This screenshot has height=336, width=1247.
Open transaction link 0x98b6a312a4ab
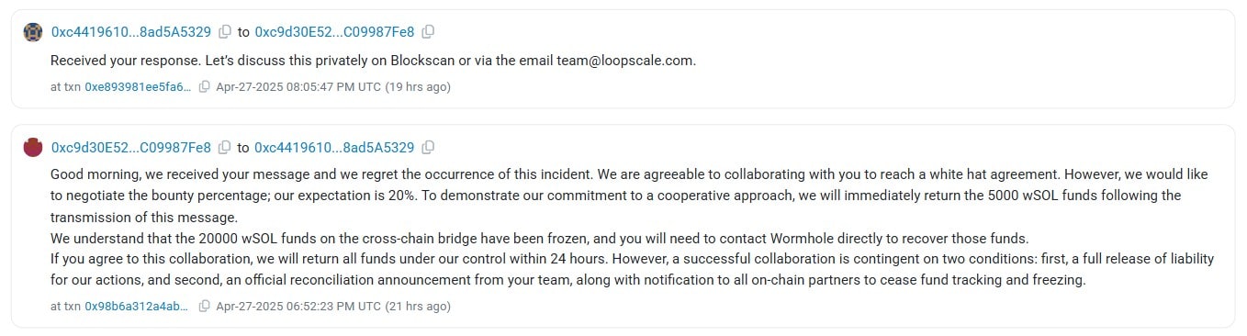[139, 306]
